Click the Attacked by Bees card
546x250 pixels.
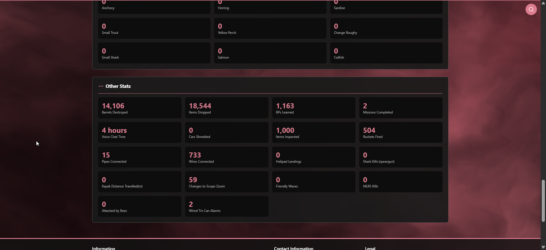139,206
